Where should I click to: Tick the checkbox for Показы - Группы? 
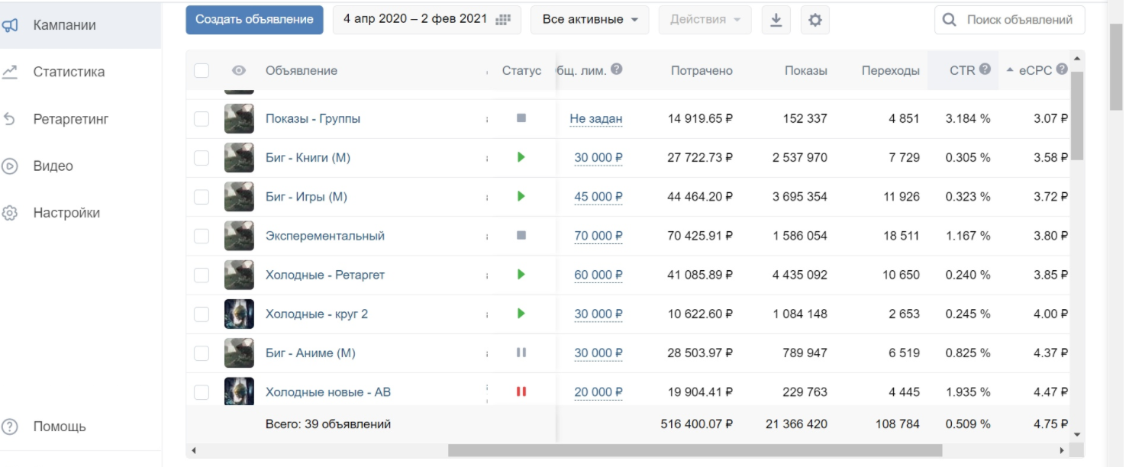pos(202,119)
